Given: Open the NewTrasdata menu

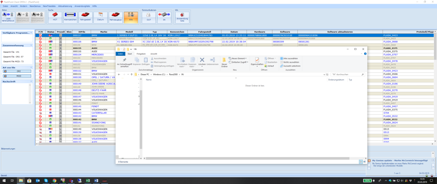Looking at the screenshot, I should [x=49, y=6].
